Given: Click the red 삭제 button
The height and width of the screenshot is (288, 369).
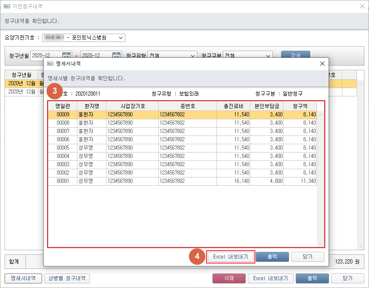Looking at the screenshot, I should (228, 278).
